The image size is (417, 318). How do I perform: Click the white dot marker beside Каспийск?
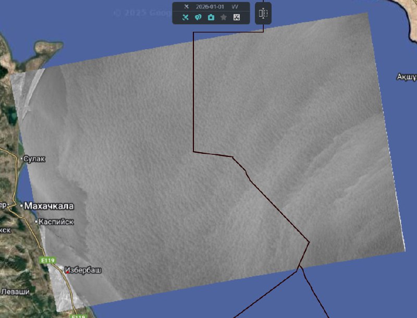click(36, 222)
